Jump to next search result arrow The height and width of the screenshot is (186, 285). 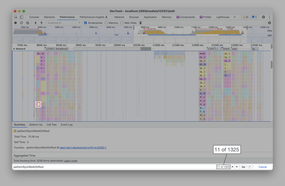coord(237,167)
